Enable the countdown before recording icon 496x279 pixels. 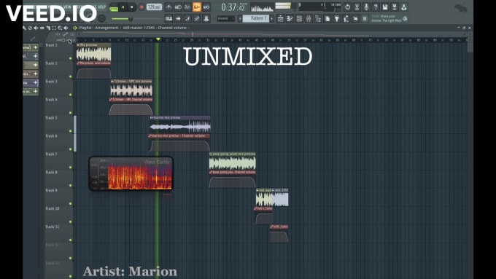click(x=187, y=7)
